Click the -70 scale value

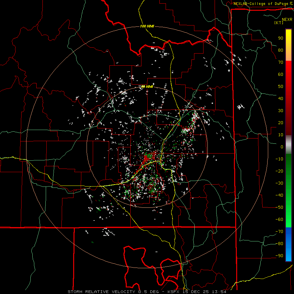[279, 232]
